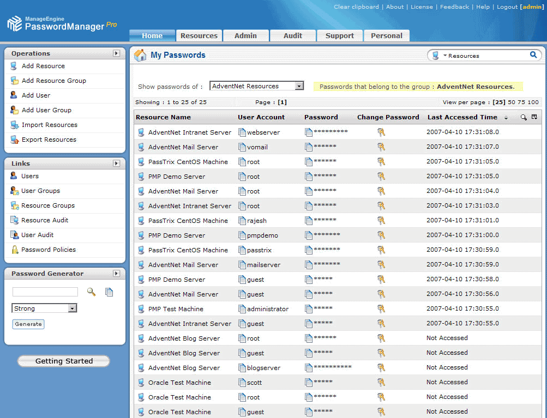
Task: Click the password icon for vomail account
Action: click(x=309, y=147)
